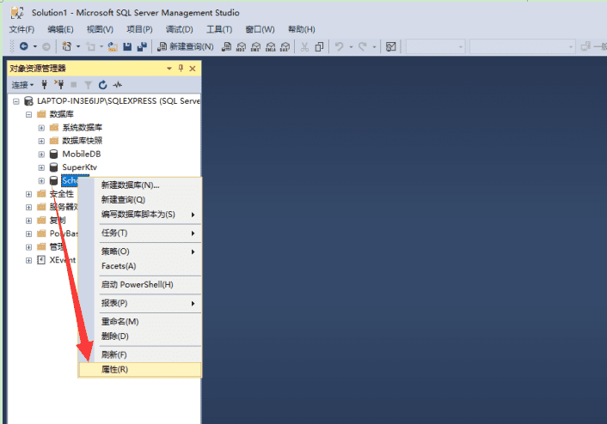This screenshot has width=607, height=424.
Task: Click the navigate backward arrow icon
Action: [23, 46]
